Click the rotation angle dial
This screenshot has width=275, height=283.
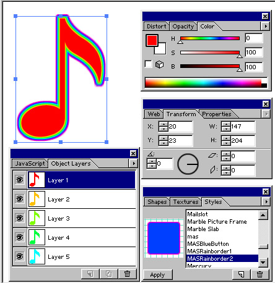(188, 164)
